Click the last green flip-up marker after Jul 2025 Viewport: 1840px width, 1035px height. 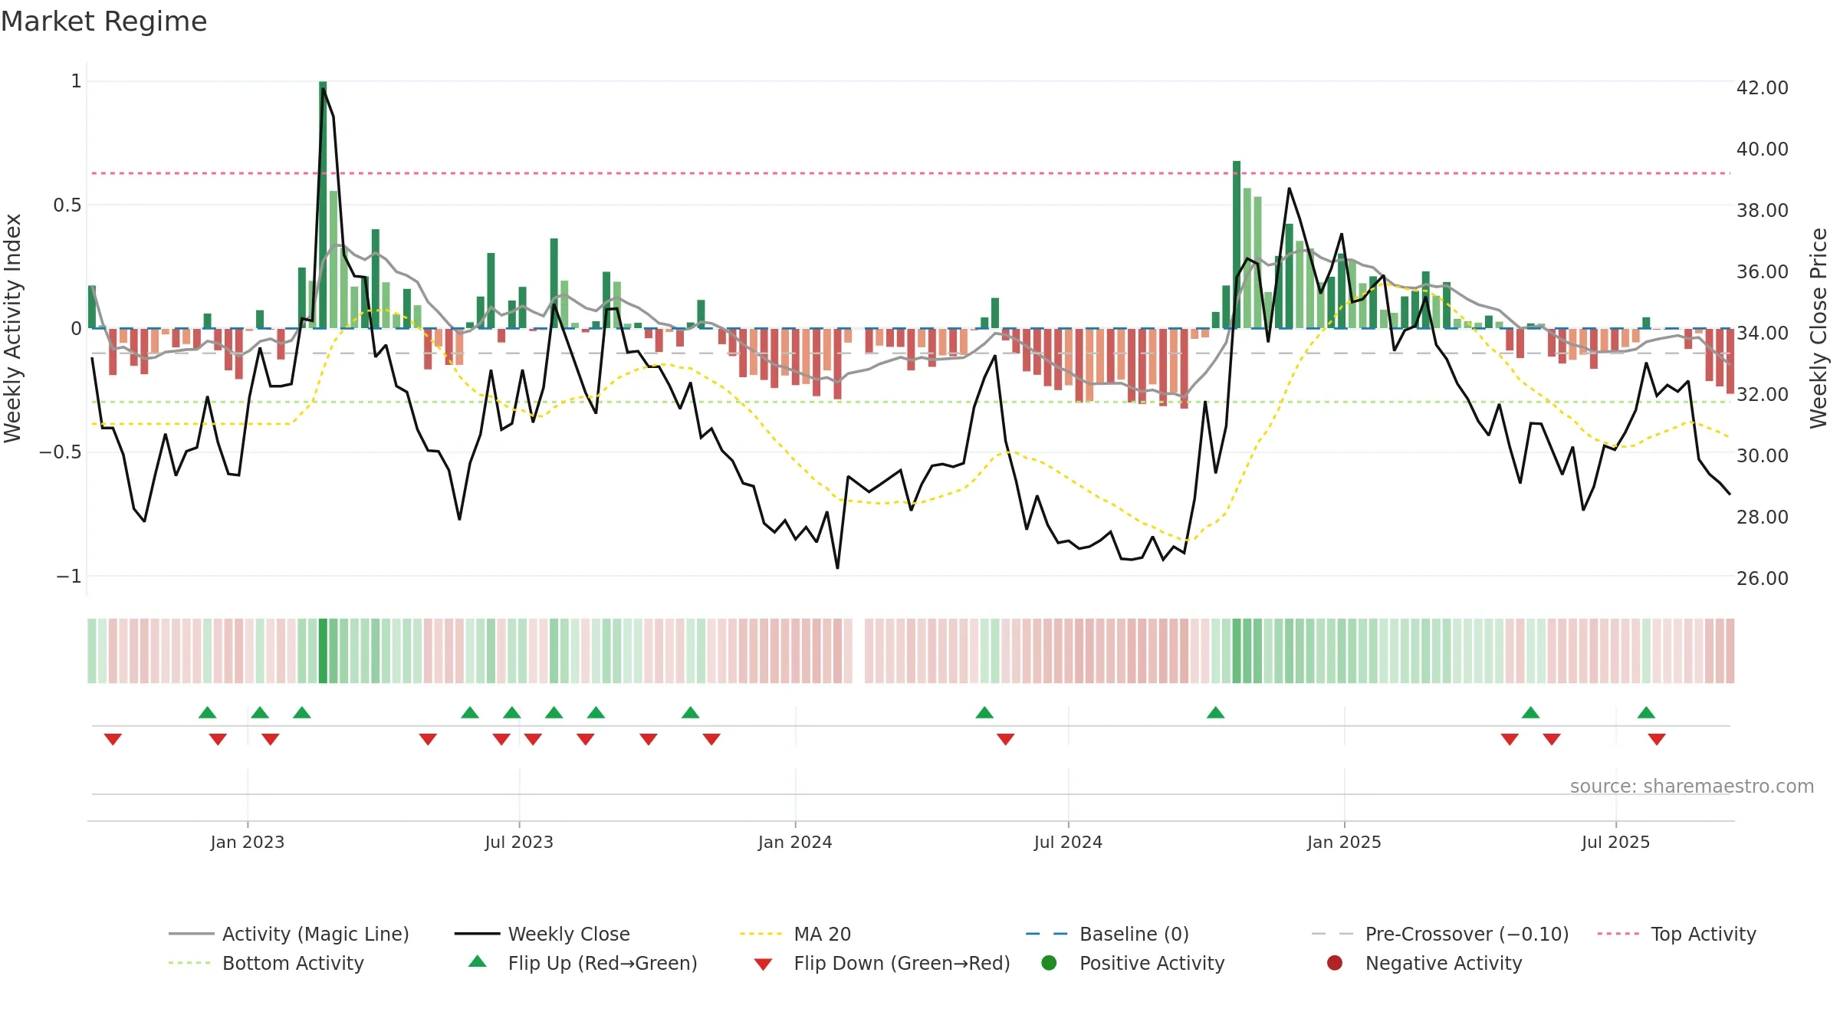1646,712
